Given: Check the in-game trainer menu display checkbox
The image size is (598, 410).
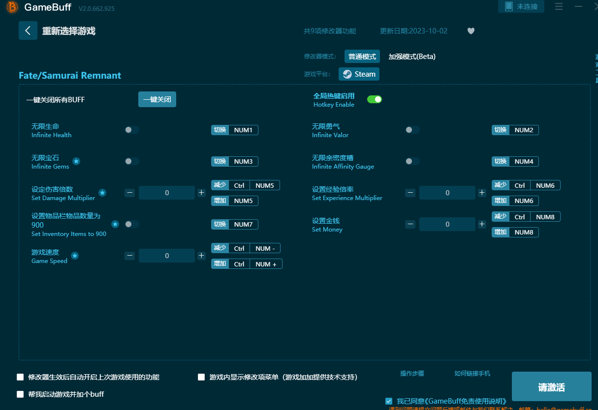Looking at the screenshot, I should point(201,377).
